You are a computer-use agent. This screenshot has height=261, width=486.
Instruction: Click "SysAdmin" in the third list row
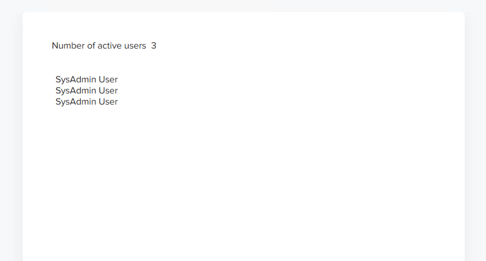tap(76, 102)
